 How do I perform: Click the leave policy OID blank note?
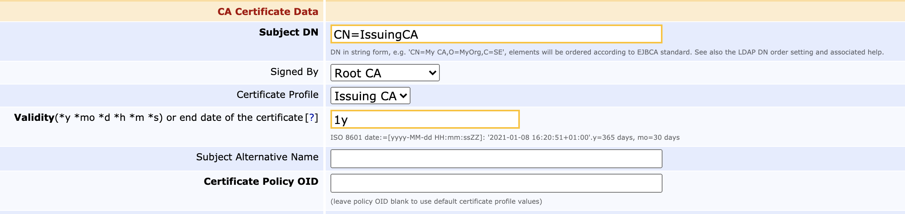(436, 201)
